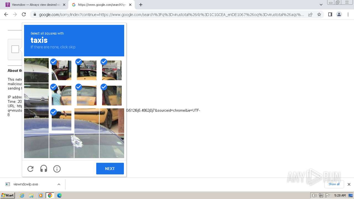View site information lock icon
Screen dimensions: 354x199
(35, 14)
